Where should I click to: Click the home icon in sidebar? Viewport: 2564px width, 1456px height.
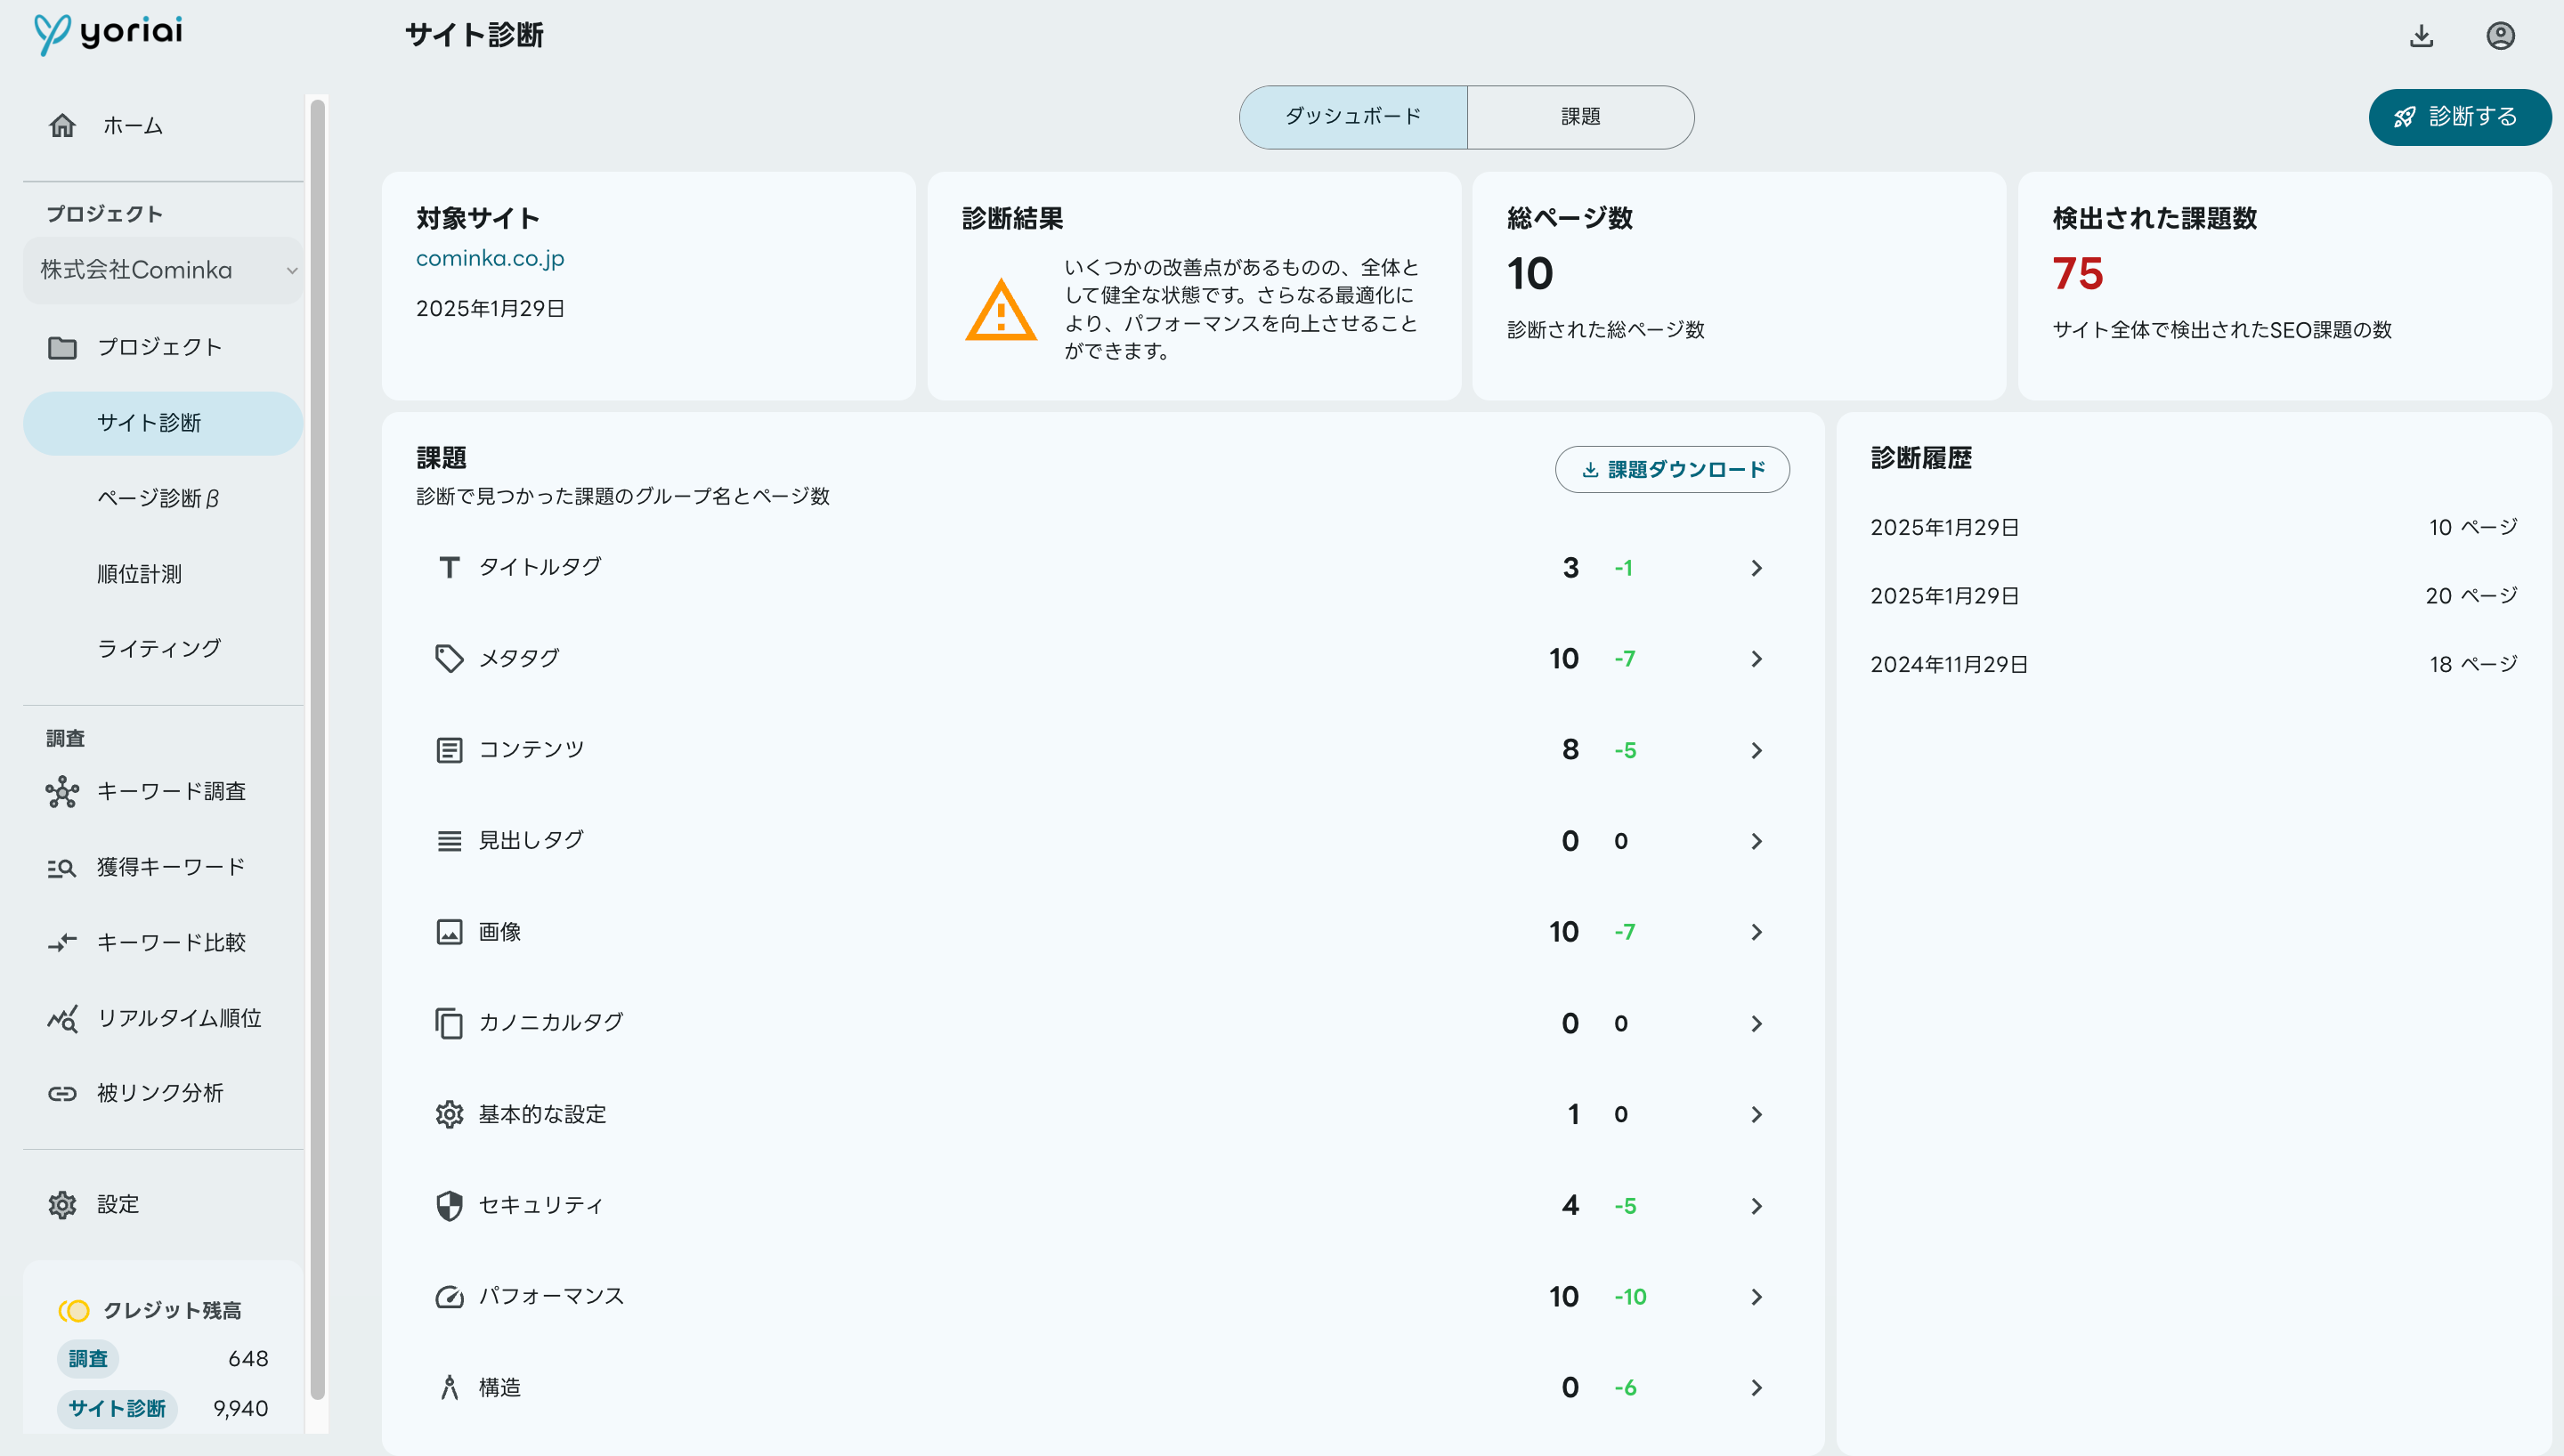[62, 126]
